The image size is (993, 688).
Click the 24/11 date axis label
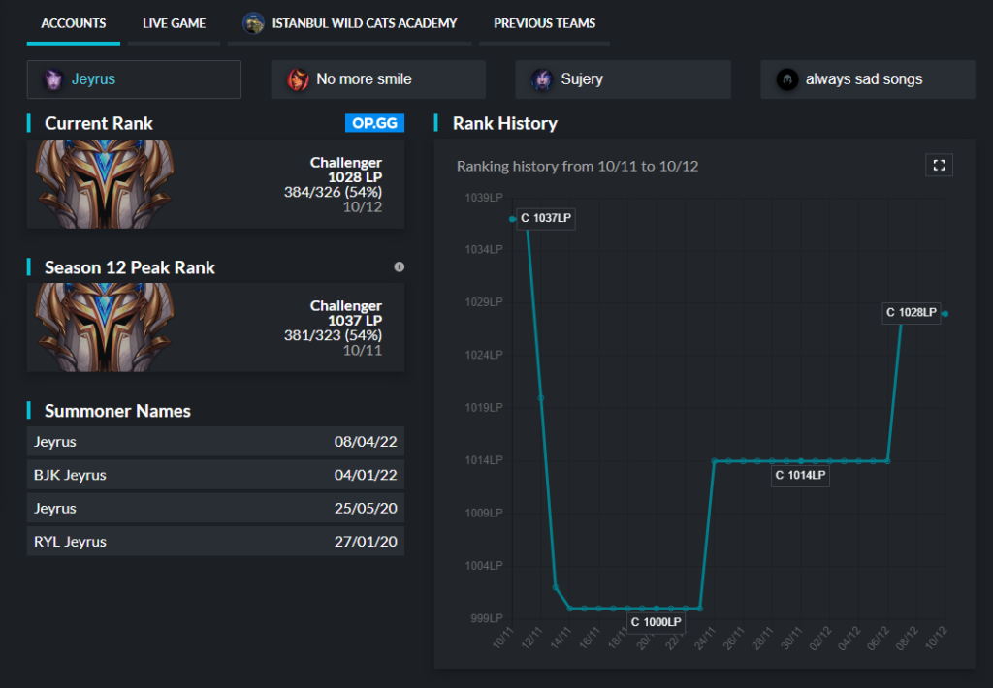[704, 638]
